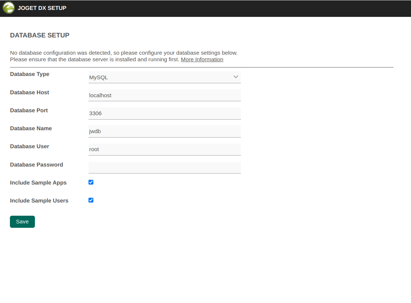Focus the Database Host field containing localhost
The height and width of the screenshot is (303, 411).
coord(165,95)
